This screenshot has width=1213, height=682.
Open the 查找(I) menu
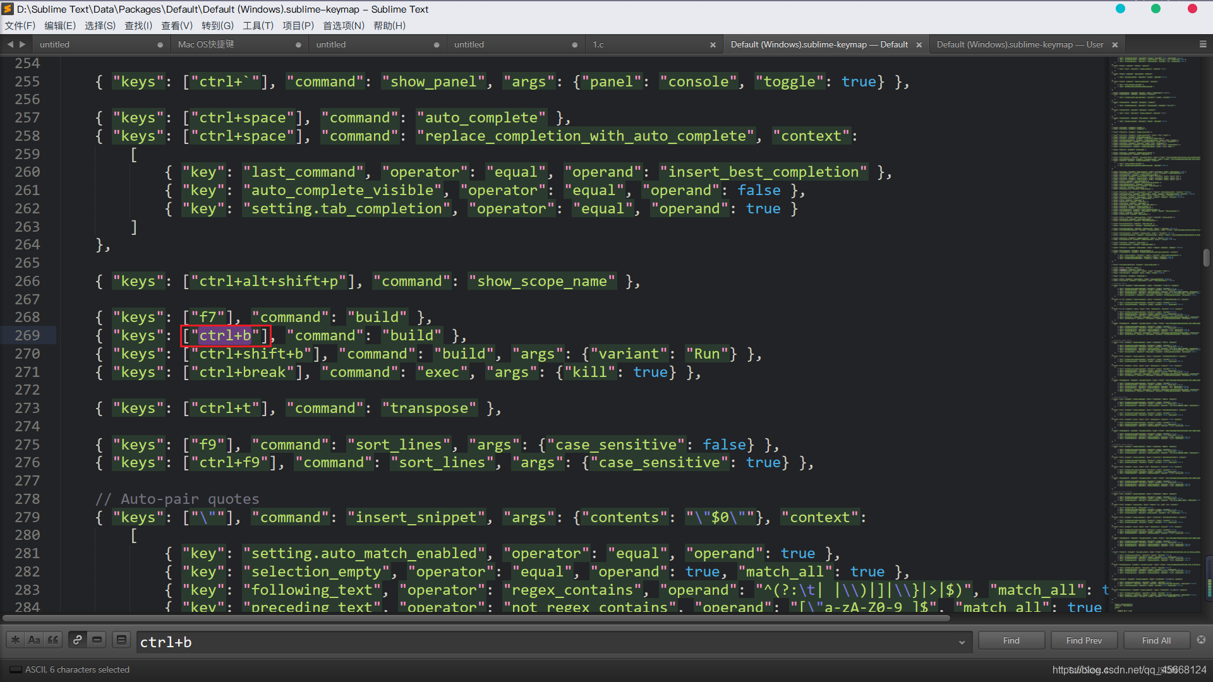(138, 26)
